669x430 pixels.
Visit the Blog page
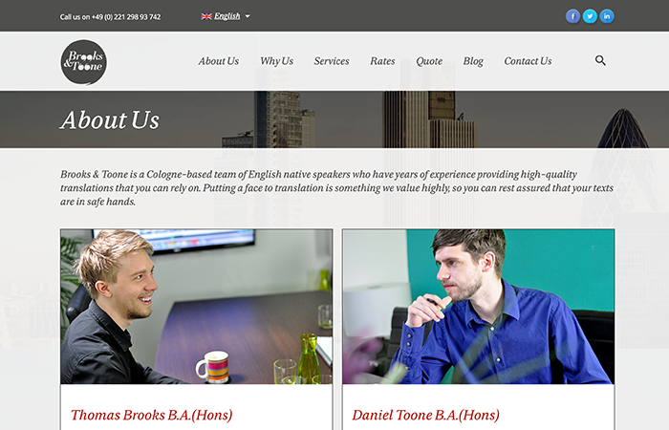473,61
